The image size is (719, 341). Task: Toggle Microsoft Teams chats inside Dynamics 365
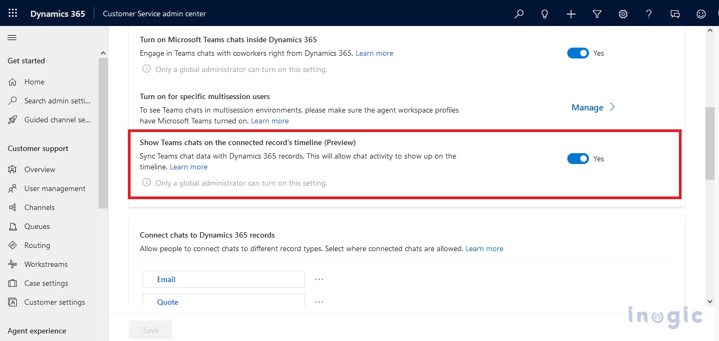tap(578, 53)
